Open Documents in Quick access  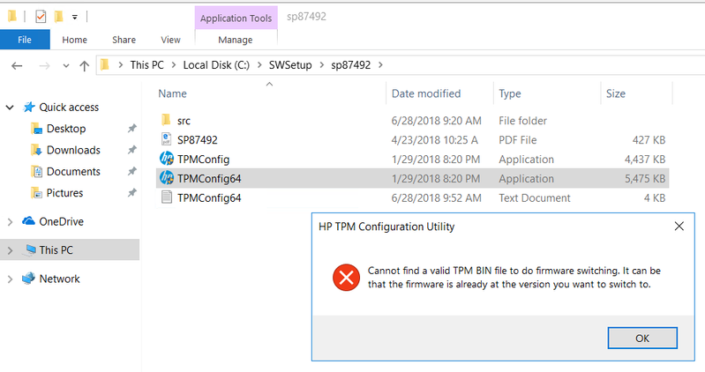pyautogui.click(x=73, y=172)
